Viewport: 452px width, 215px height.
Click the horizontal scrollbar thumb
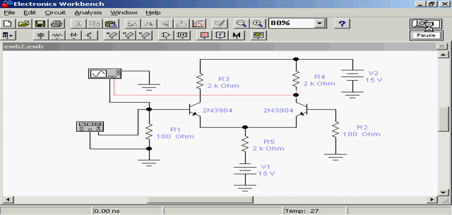[x=200, y=199]
